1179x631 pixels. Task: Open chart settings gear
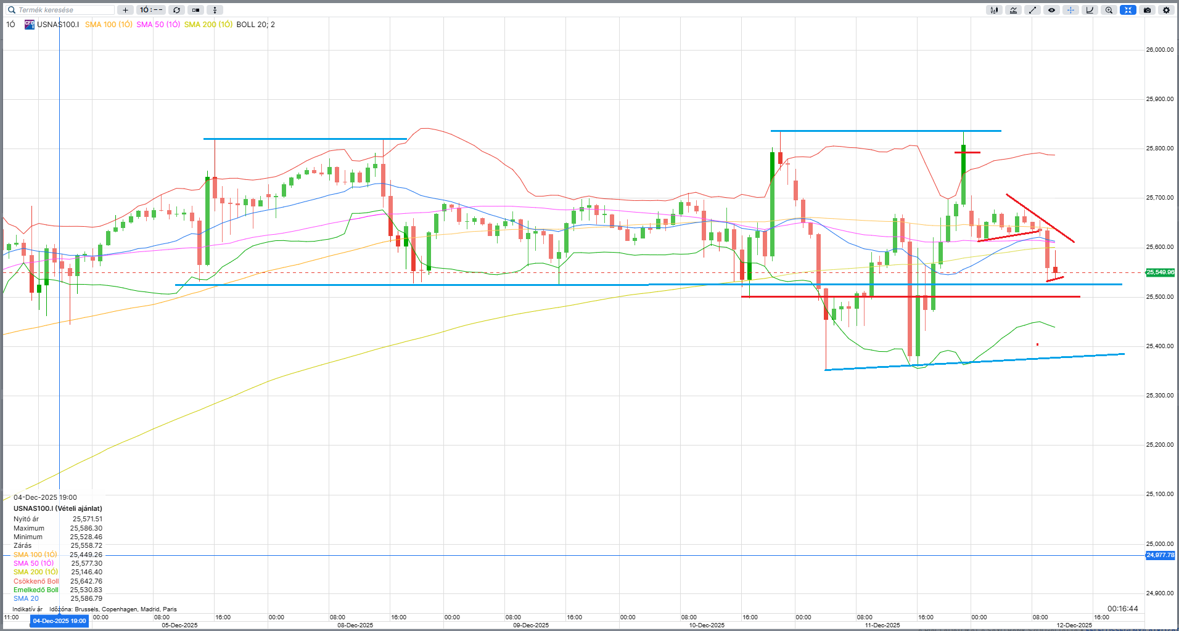1166,10
